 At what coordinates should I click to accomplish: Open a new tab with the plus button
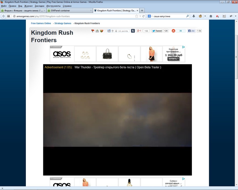coord(142,10)
